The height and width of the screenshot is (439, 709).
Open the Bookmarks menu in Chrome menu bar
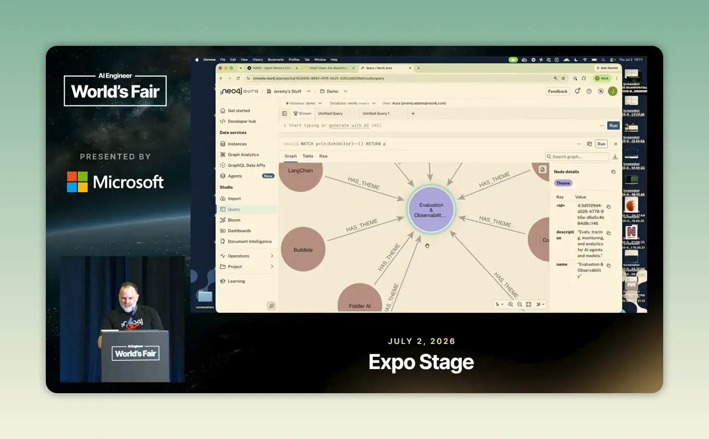(275, 60)
